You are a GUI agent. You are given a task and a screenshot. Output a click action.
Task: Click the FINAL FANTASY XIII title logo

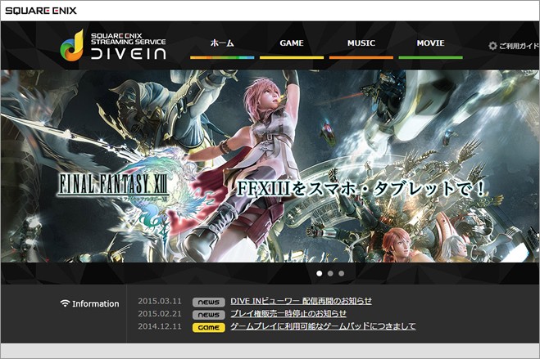[x=112, y=185]
